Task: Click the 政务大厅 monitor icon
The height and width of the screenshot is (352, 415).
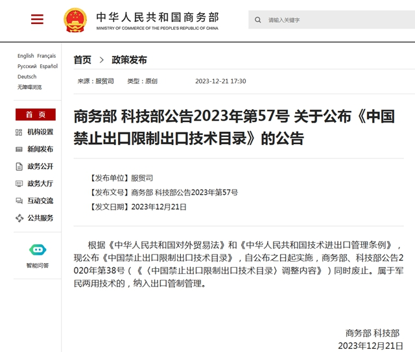Action: [x=19, y=184]
